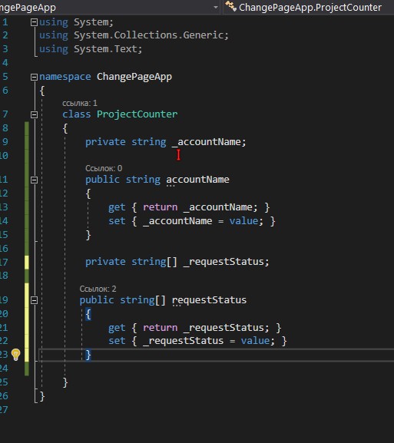Click line number 1 in the gutter
Viewport: 394px width, 443px height.
point(5,22)
